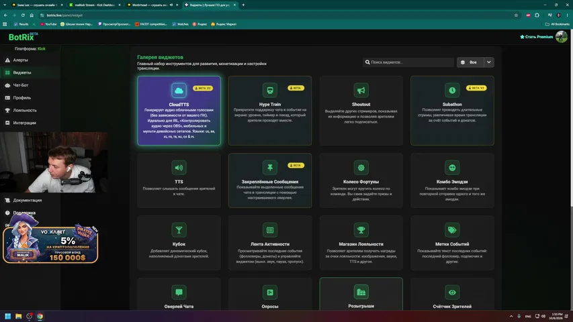
Task: Mute the Motörhead tab audio icon
Action: point(171,5)
